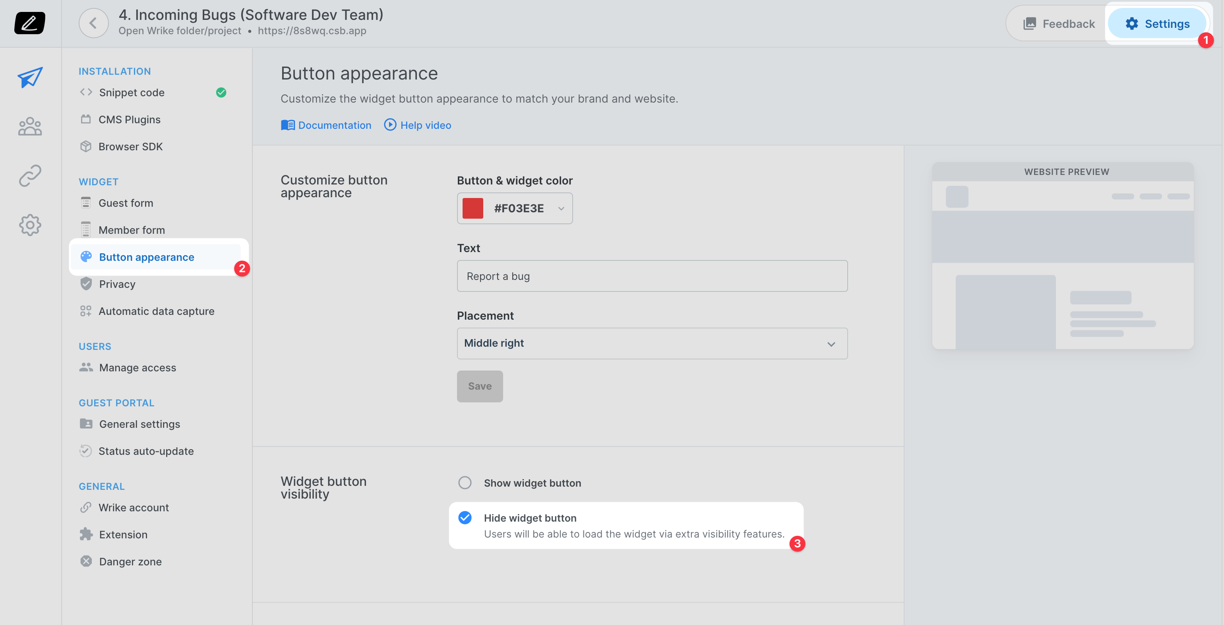Switch to the Feedback tab

(1059, 23)
